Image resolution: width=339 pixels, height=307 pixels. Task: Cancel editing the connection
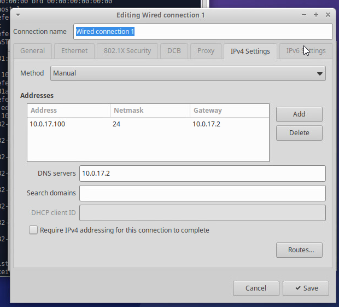click(x=256, y=288)
